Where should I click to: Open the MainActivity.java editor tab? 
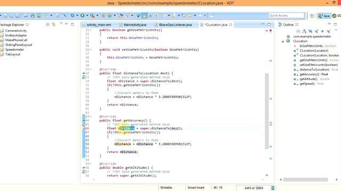point(133,25)
